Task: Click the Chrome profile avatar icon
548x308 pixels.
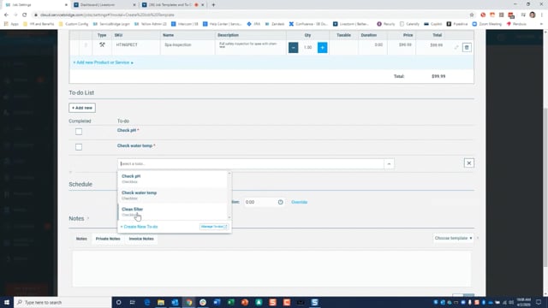Action: [533, 15]
